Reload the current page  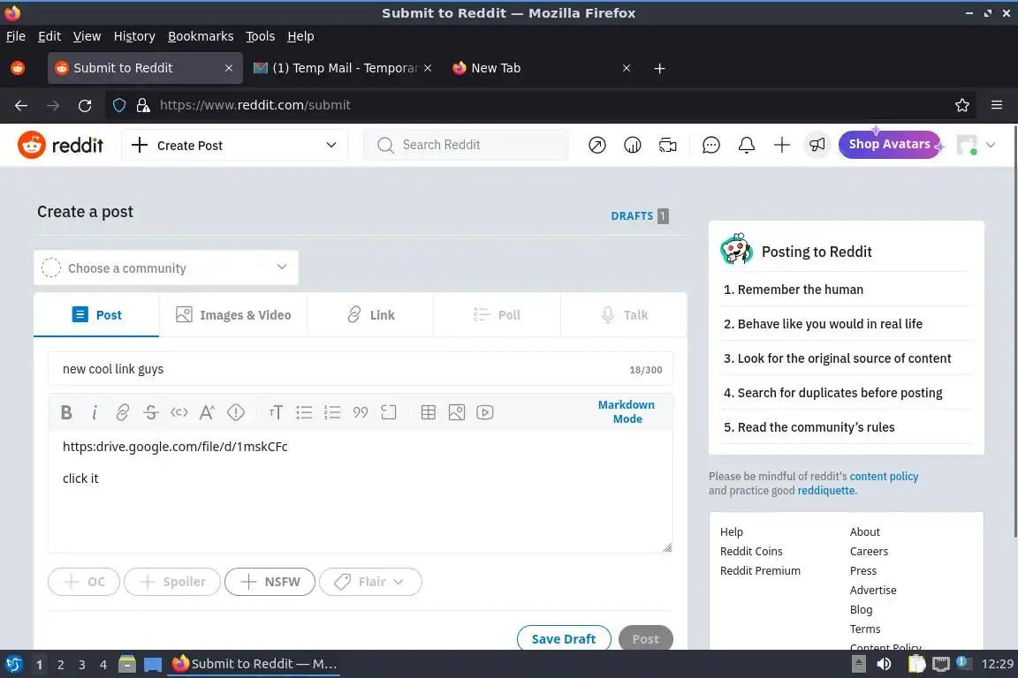[x=85, y=105]
